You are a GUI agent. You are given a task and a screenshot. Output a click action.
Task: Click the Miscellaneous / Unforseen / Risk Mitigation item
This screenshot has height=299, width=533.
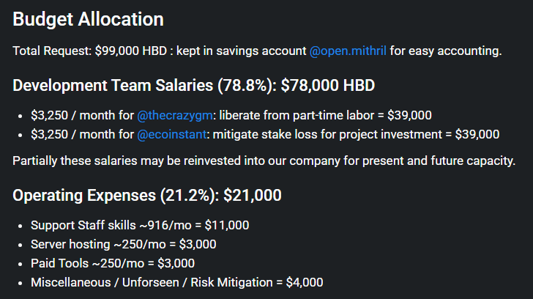coord(176,282)
